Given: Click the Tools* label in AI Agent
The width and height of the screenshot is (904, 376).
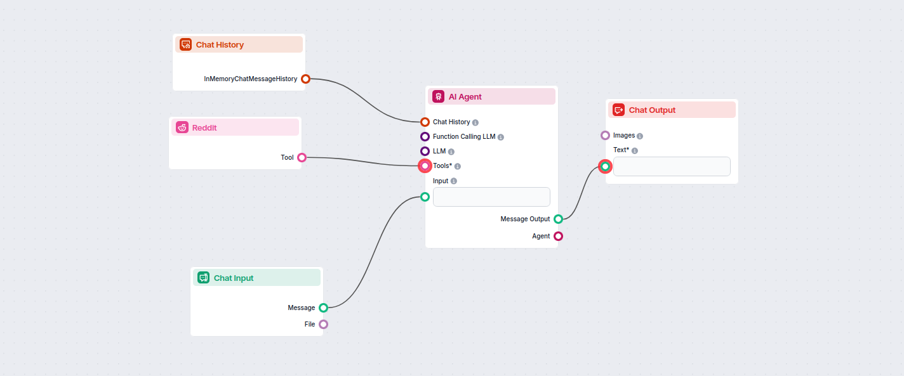Looking at the screenshot, I should [442, 165].
